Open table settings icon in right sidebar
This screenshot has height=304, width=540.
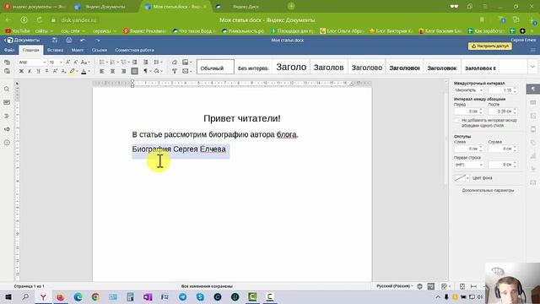(x=533, y=102)
